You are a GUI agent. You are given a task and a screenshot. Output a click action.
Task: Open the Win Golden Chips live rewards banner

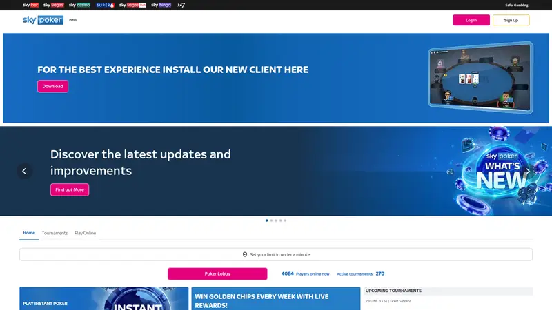click(x=276, y=298)
